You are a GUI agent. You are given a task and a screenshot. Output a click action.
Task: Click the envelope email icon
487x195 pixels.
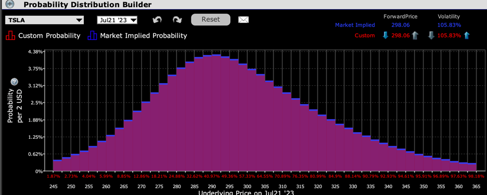coord(244,20)
